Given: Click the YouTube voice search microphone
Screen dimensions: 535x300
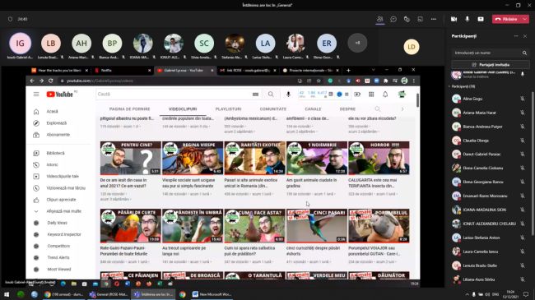Looking at the screenshot, I should 288,94.
